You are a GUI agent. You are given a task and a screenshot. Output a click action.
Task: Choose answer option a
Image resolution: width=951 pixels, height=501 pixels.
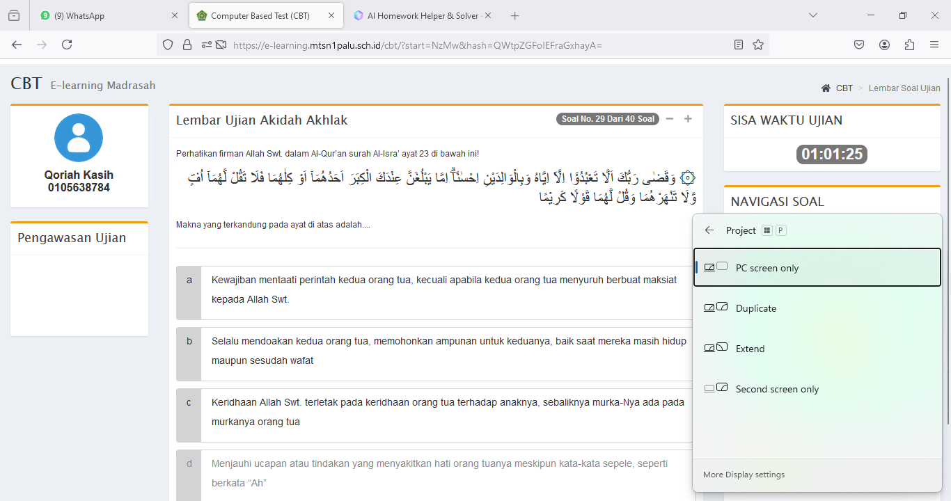pos(436,293)
